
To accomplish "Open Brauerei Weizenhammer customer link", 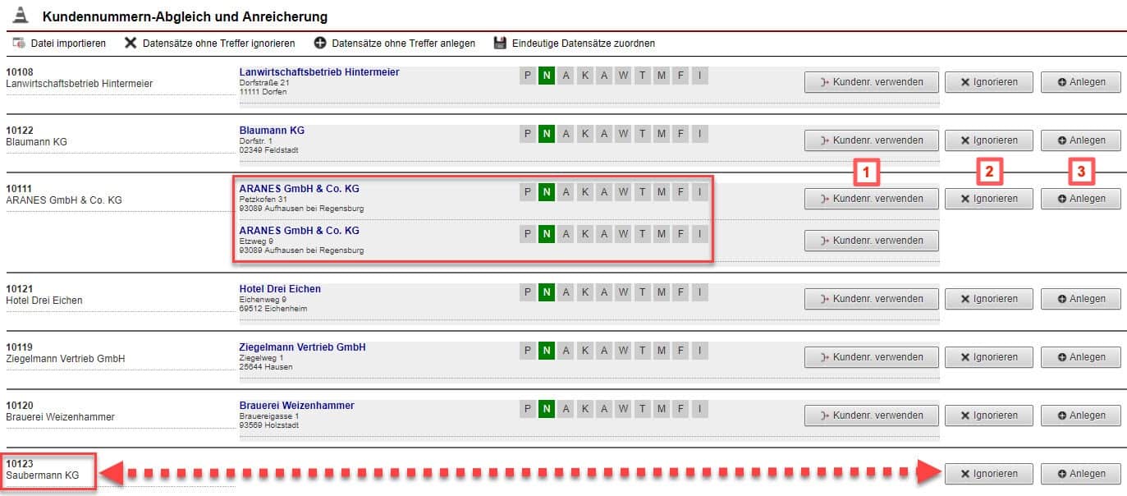I will coord(296,406).
